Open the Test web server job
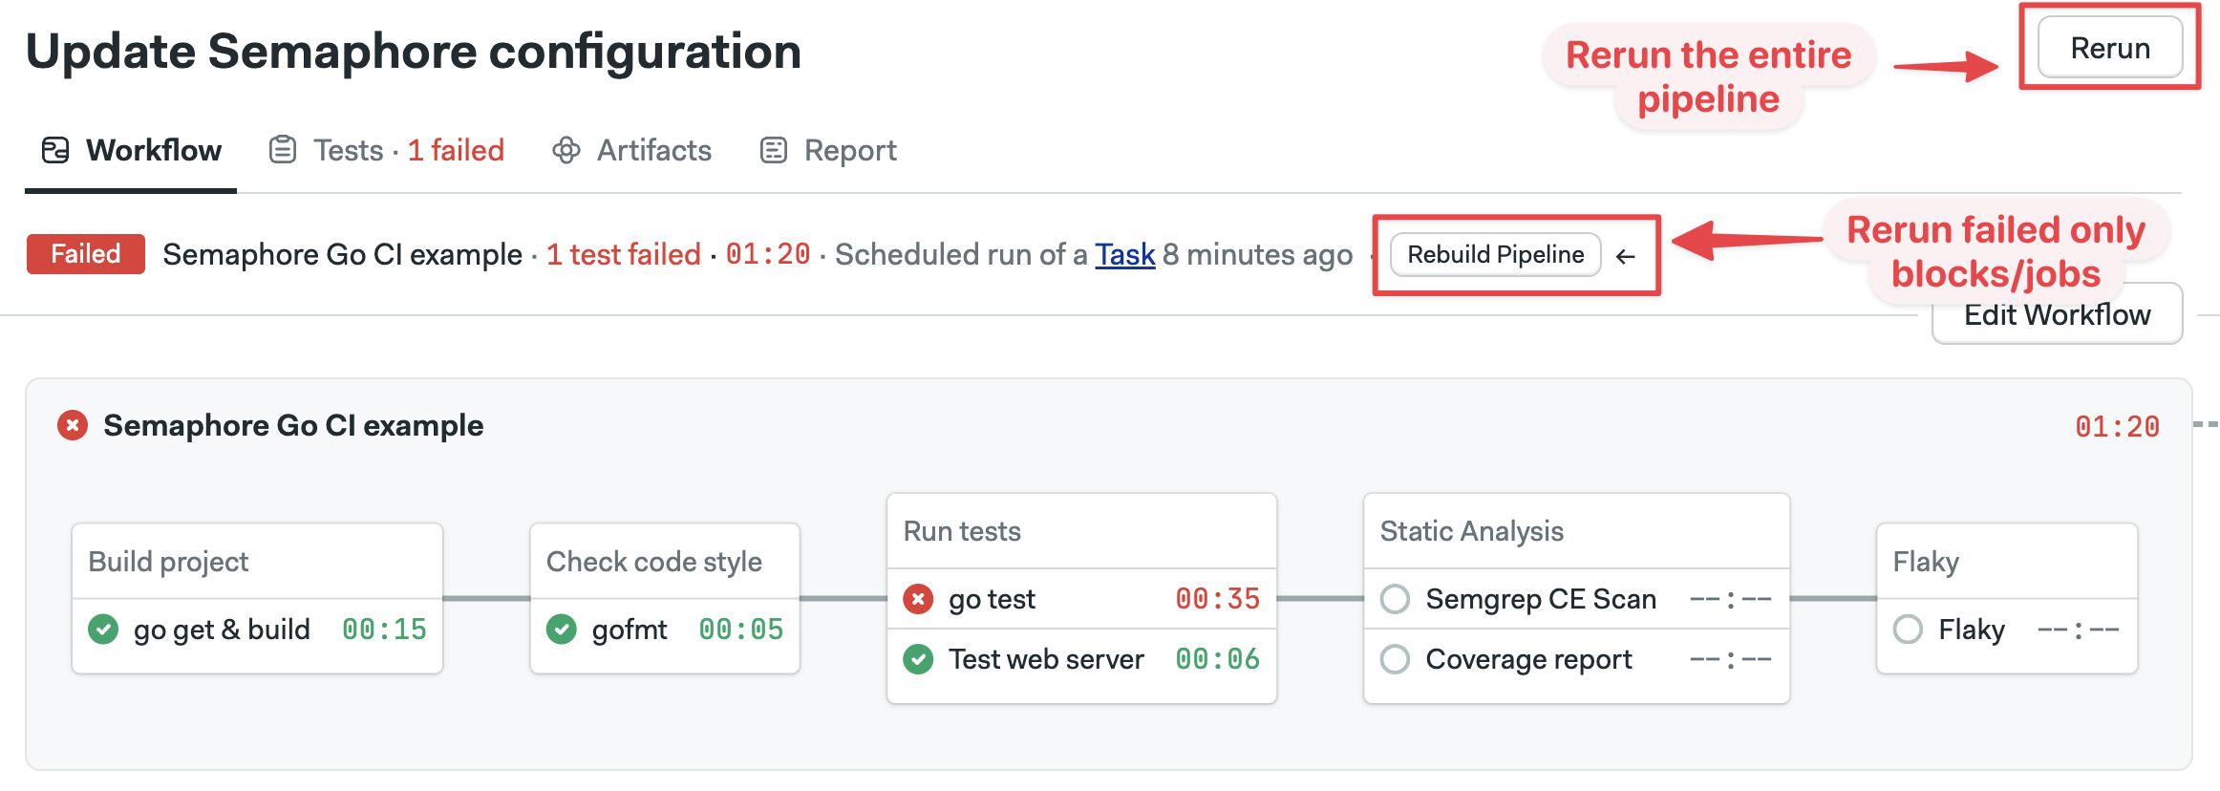 [1081, 659]
